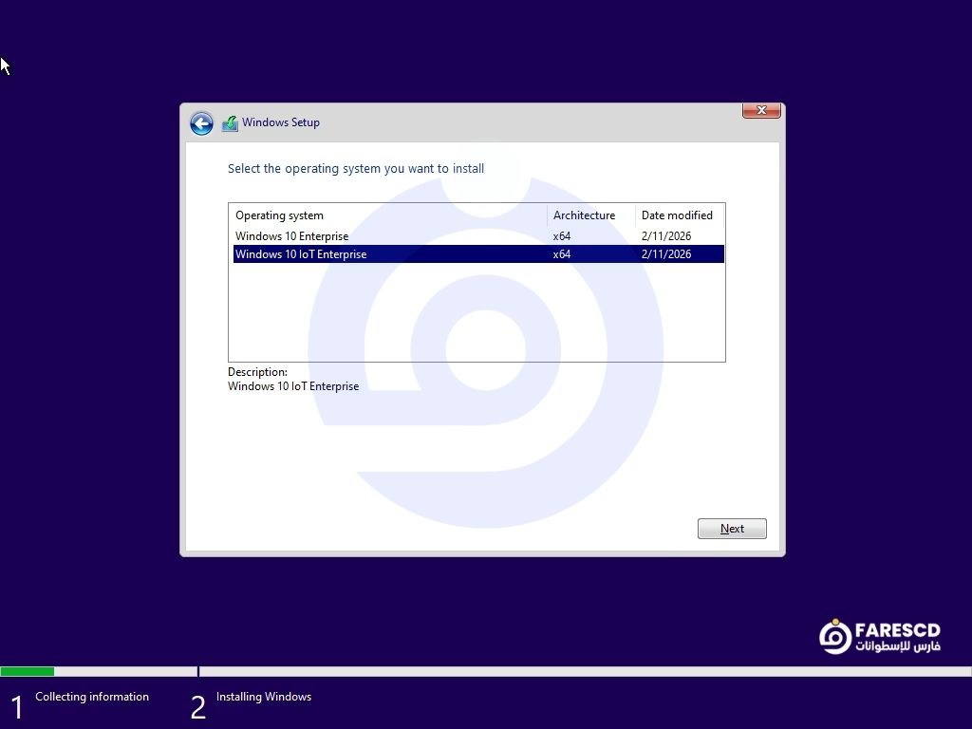Image resolution: width=972 pixels, height=729 pixels.
Task: Close the Windows Setup dialog
Action: 761,111
